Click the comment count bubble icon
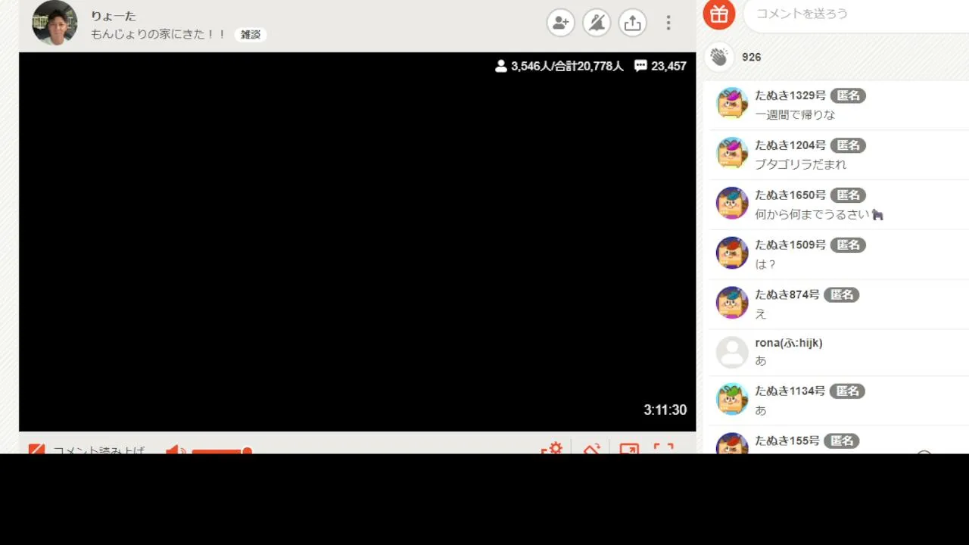 (640, 66)
